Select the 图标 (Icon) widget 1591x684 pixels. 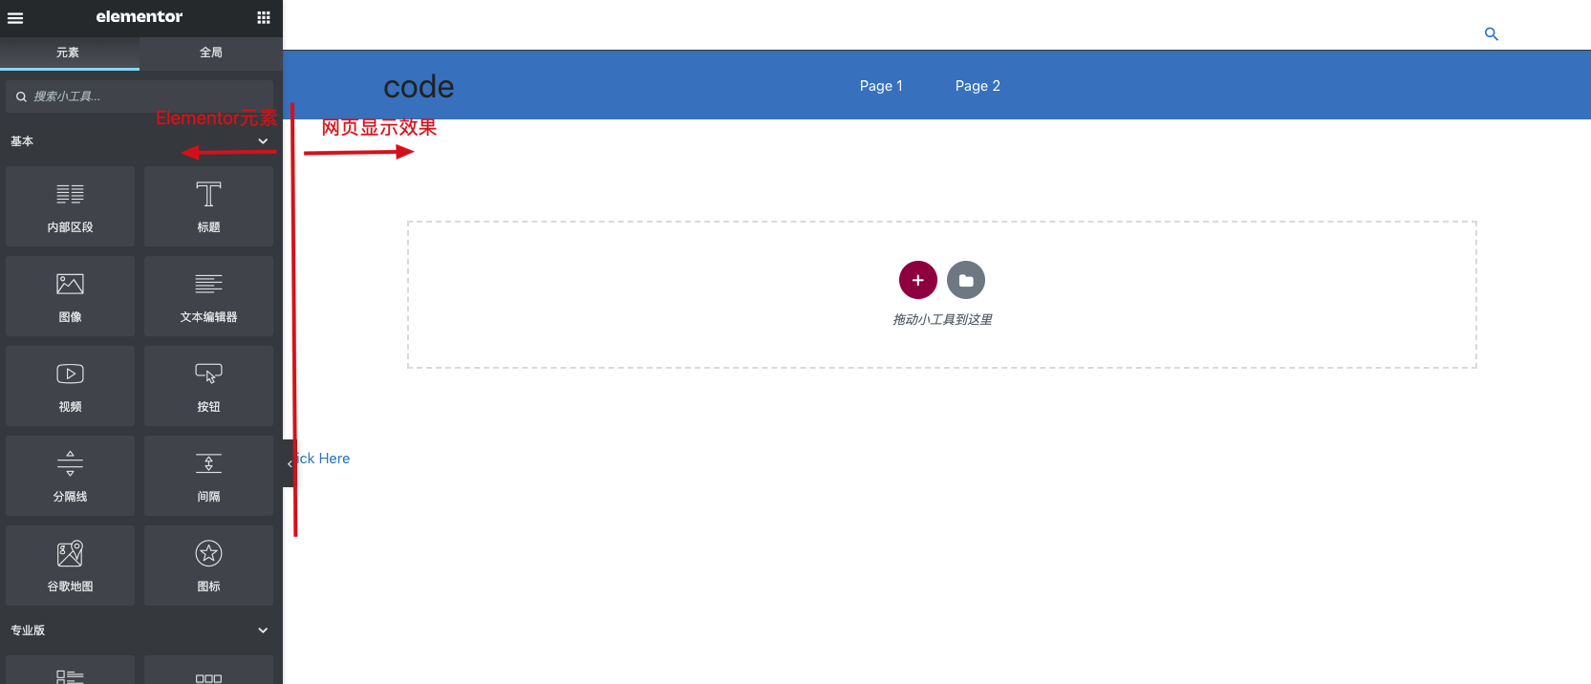pos(208,566)
